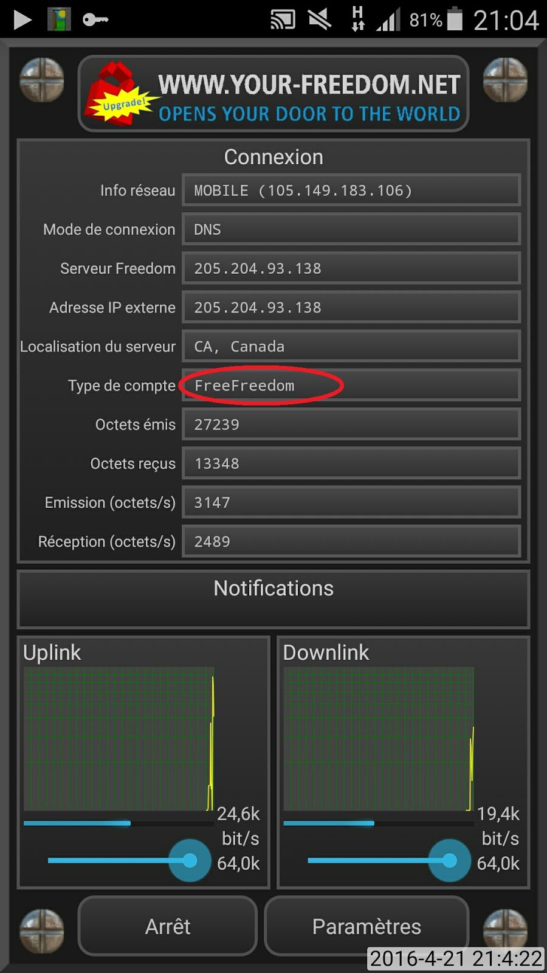547x973 pixels.
Task: Tap the top-right screw head decoration
Action: click(x=505, y=80)
